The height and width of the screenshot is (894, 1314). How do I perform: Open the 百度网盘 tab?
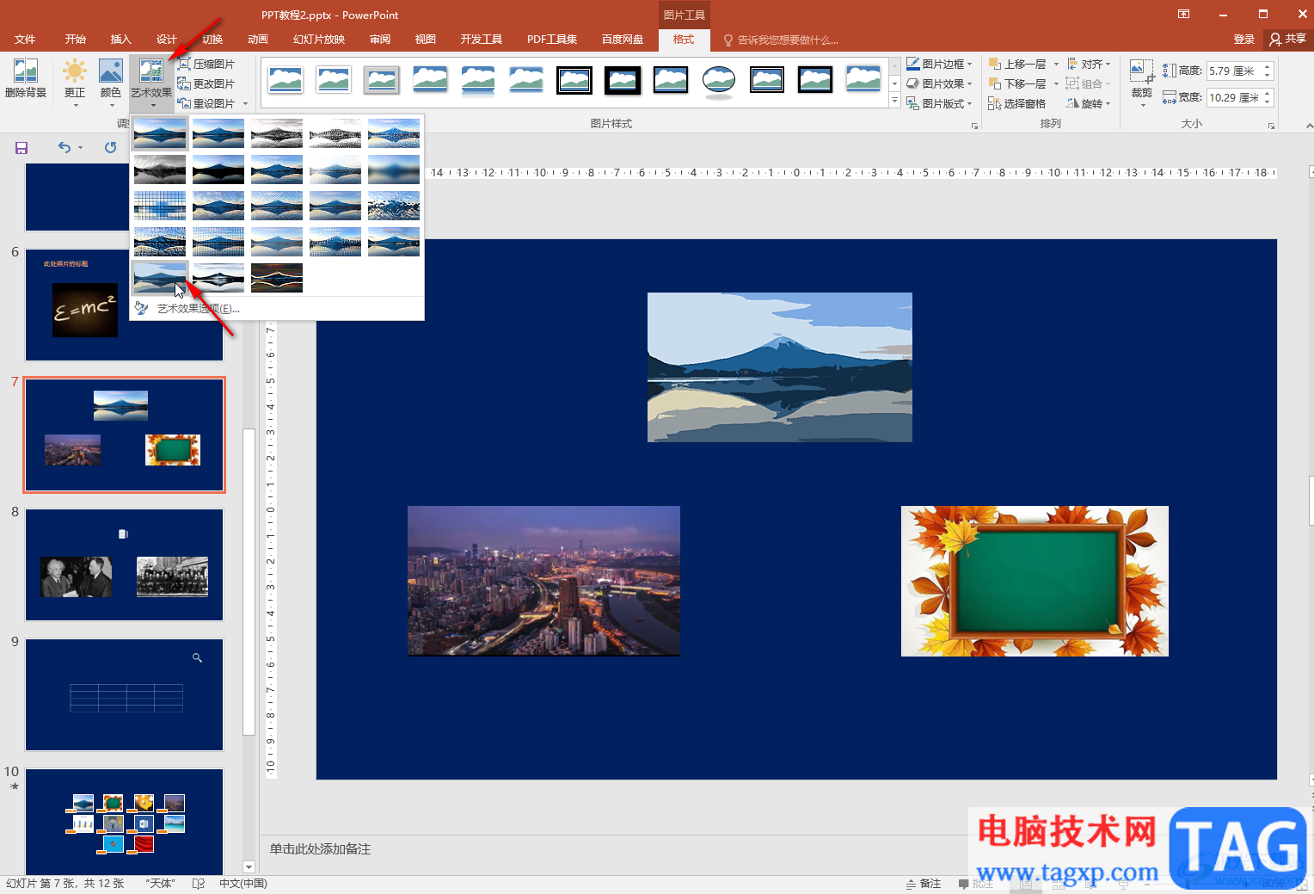point(623,40)
